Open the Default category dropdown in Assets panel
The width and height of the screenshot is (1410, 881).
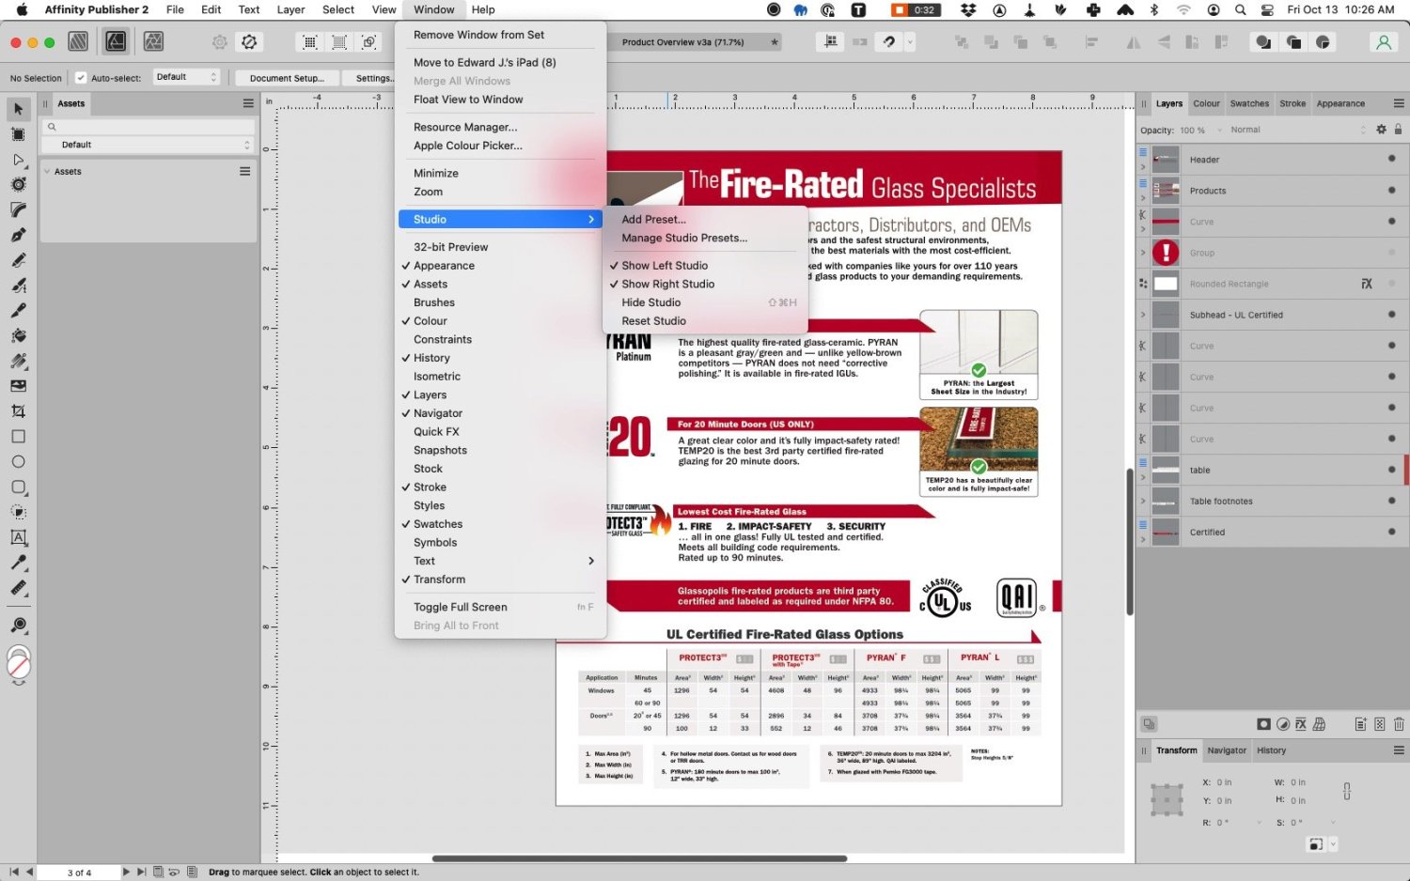[x=148, y=144]
